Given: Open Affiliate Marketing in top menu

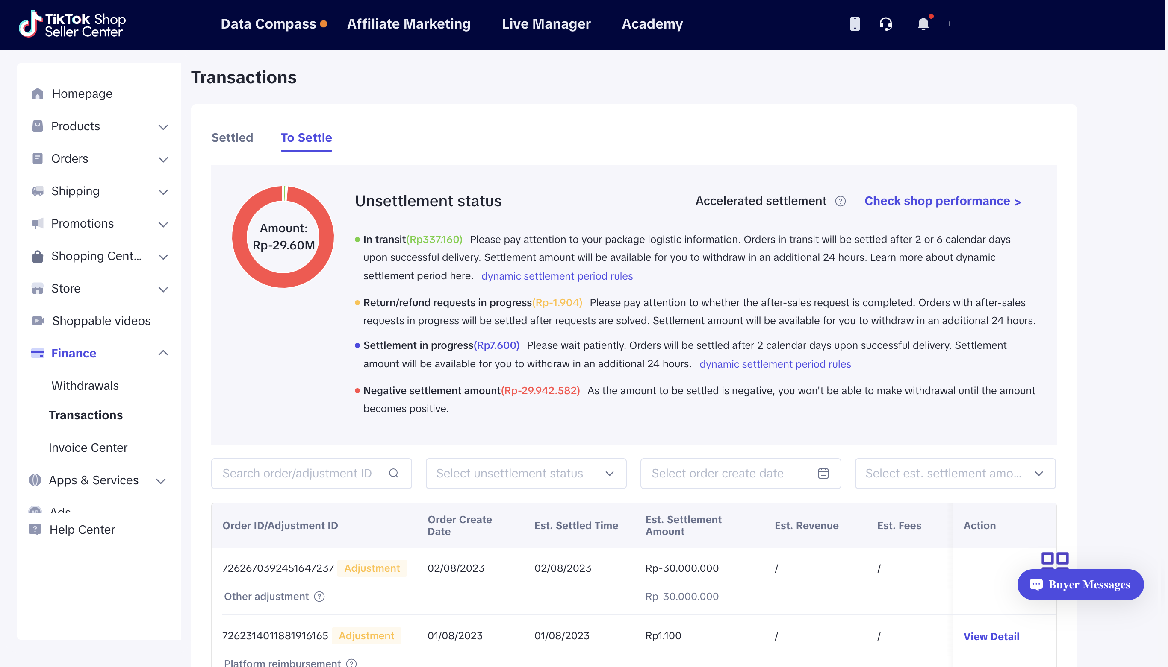Looking at the screenshot, I should click(409, 24).
